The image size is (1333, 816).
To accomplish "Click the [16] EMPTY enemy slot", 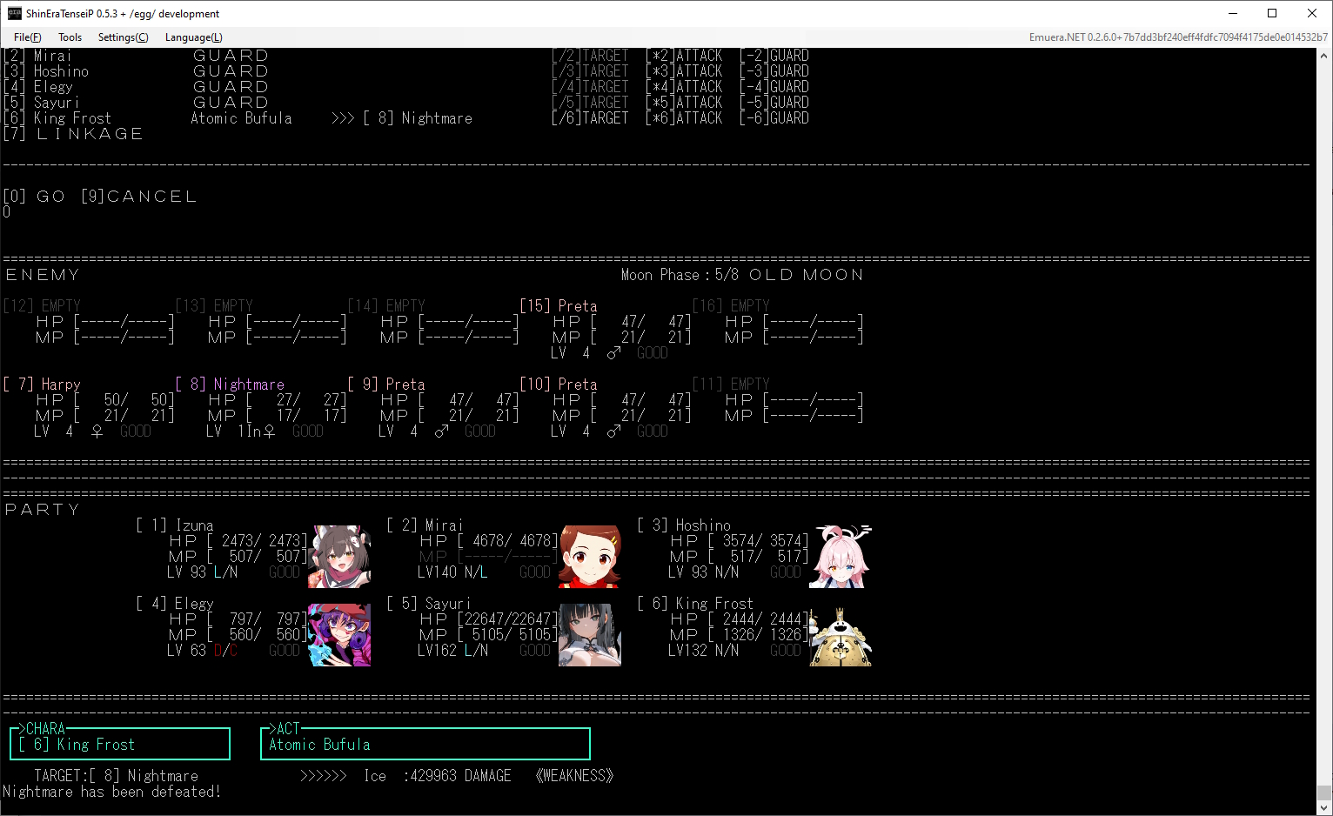I will click(731, 306).
